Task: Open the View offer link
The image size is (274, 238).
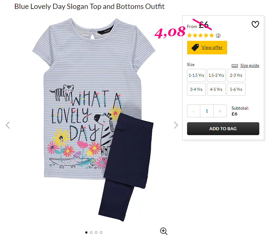Action: coord(212,47)
